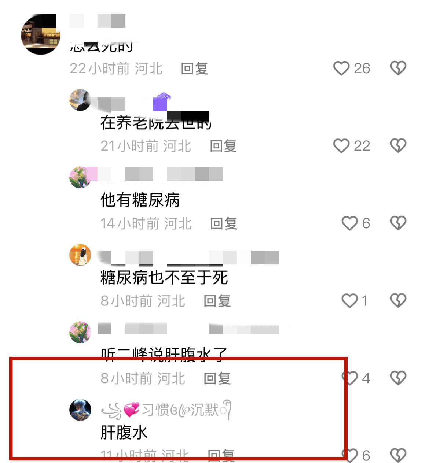Reply to the 22小时前 comment
Image resolution: width=429 pixels, height=463 pixels.
194,68
